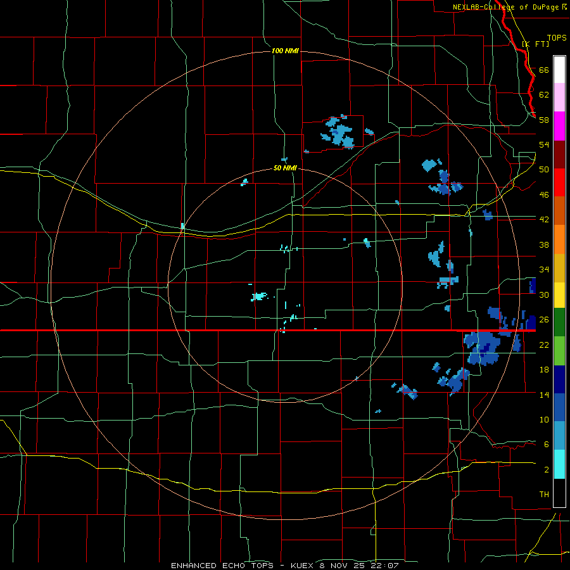Image resolution: width=570 pixels, height=570 pixels.
Task: Pick the dark green legend band
Action: click(559, 322)
